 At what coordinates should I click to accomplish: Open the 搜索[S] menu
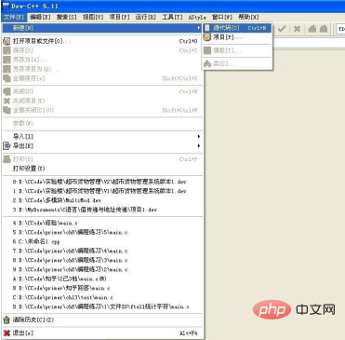66,17
